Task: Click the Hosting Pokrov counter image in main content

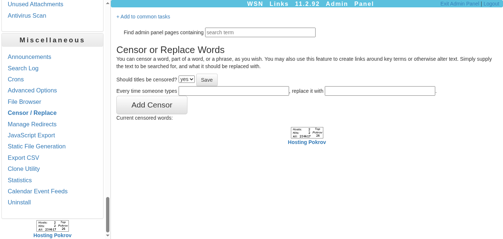Action: tap(307, 133)
